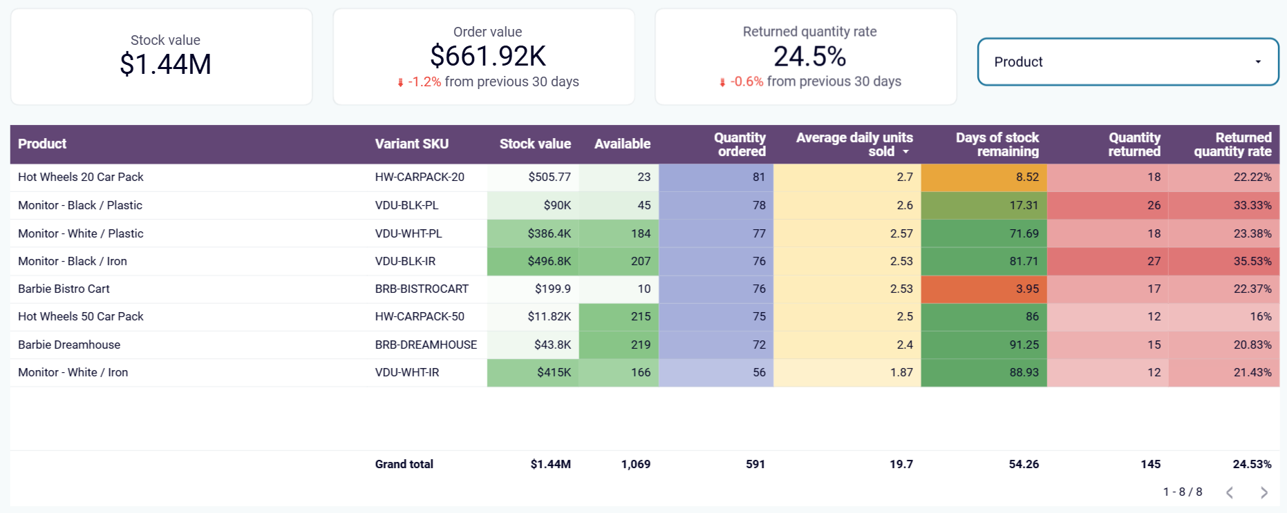The image size is (1287, 513).
Task: Click SKU HW-CARPACK-50
Action: pos(420,316)
